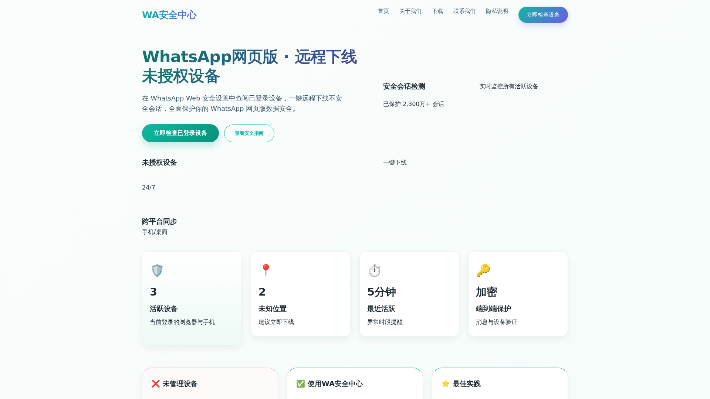Click 手机/桌面 text
The width and height of the screenshot is (710, 399).
pos(155,232)
